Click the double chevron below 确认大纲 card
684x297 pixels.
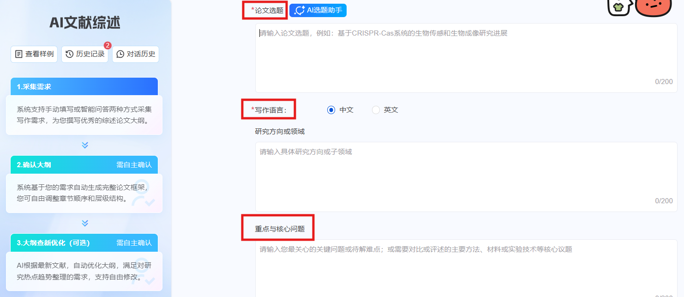(x=85, y=223)
